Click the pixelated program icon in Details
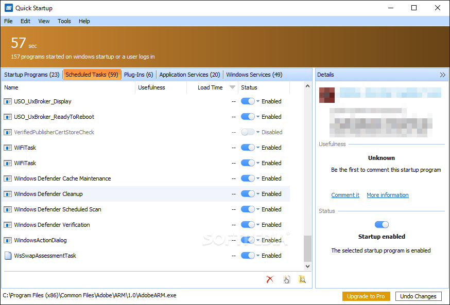This screenshot has width=450, height=305. (327, 95)
